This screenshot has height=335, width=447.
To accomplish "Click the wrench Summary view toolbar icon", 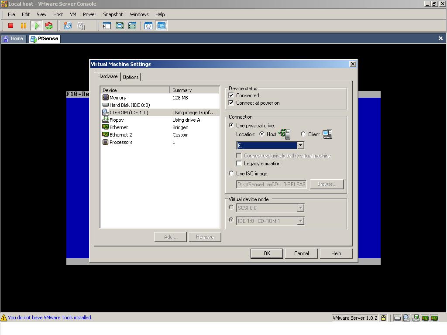I will click(148, 26).
